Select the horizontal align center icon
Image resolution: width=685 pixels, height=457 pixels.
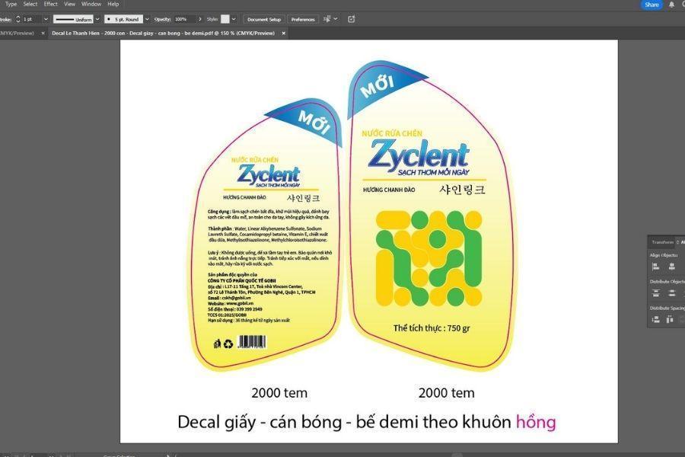pyautogui.click(x=671, y=266)
